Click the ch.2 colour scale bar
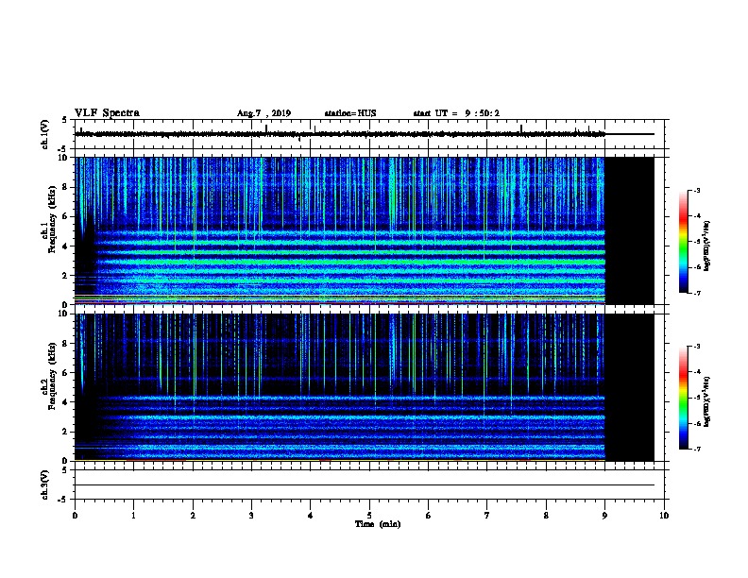 click(684, 398)
